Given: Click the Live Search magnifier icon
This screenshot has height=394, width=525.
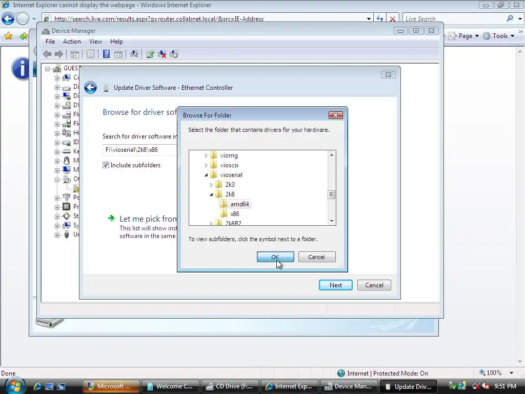Looking at the screenshot, I should point(510,18).
